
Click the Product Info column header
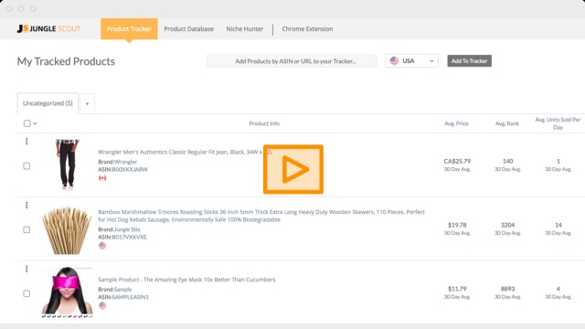pyautogui.click(x=264, y=123)
